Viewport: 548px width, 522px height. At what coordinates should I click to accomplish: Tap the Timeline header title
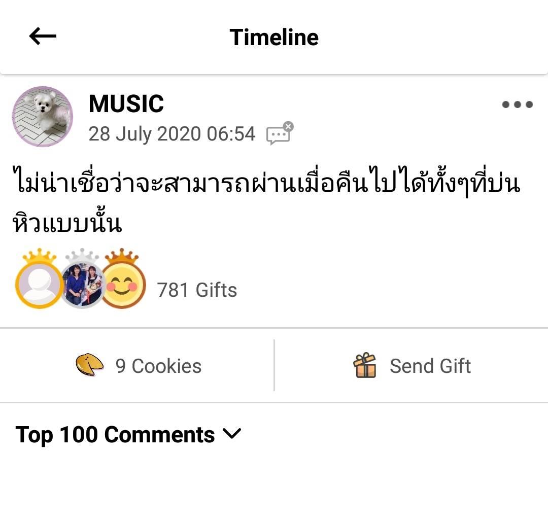(274, 37)
